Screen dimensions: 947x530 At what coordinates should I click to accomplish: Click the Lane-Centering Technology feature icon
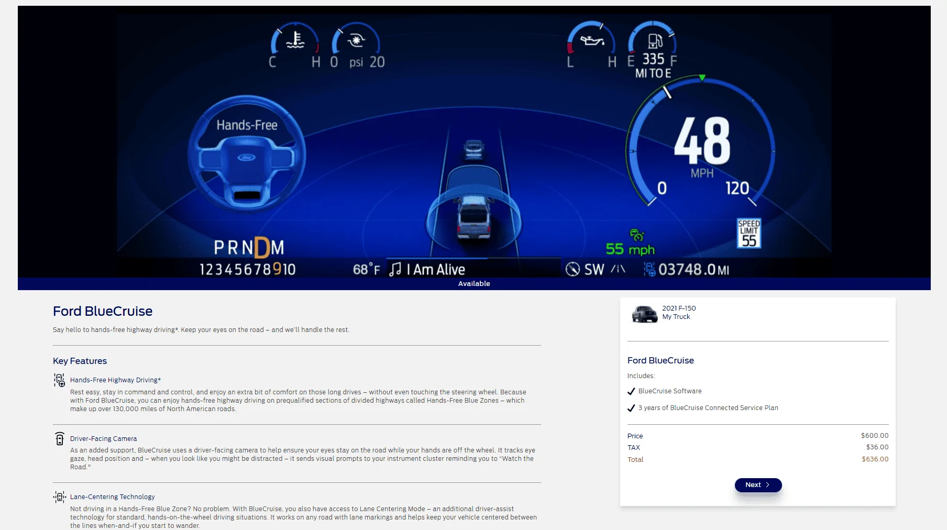point(60,497)
